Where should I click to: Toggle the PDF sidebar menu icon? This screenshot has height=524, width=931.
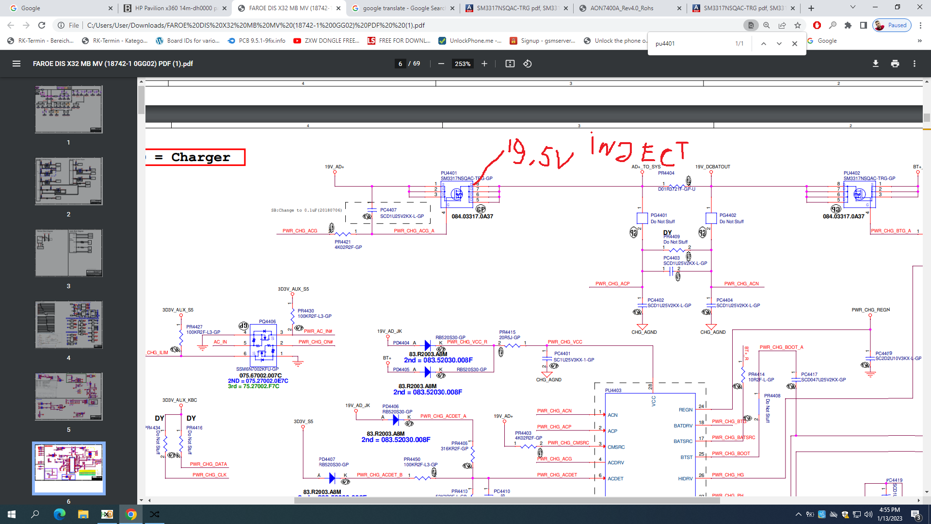pyautogui.click(x=16, y=64)
